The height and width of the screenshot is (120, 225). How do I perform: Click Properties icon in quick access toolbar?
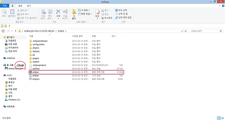[2, 26]
